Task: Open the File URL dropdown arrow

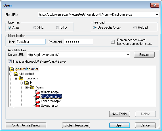Action: click(x=157, y=15)
